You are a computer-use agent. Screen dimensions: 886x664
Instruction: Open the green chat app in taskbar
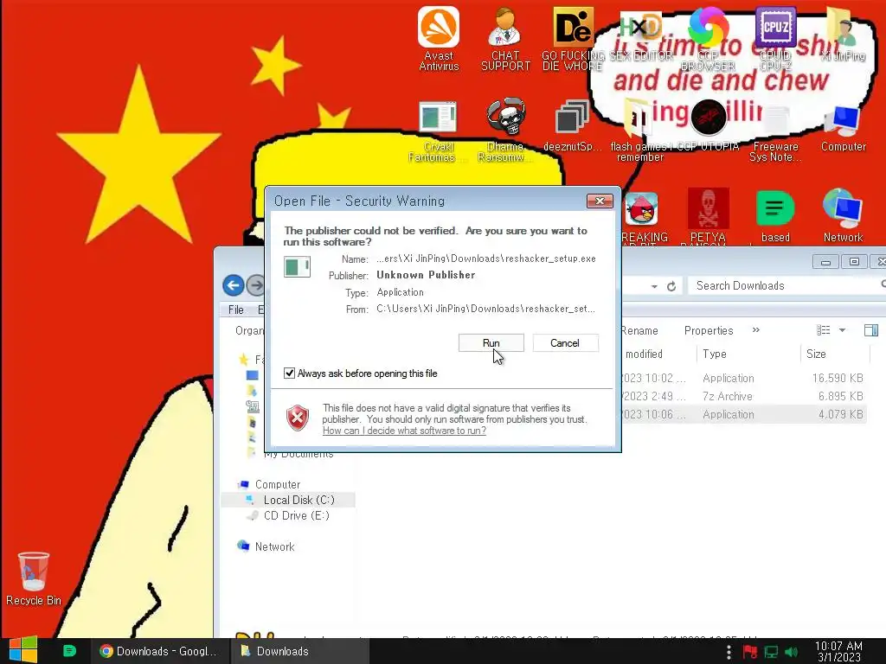point(69,651)
